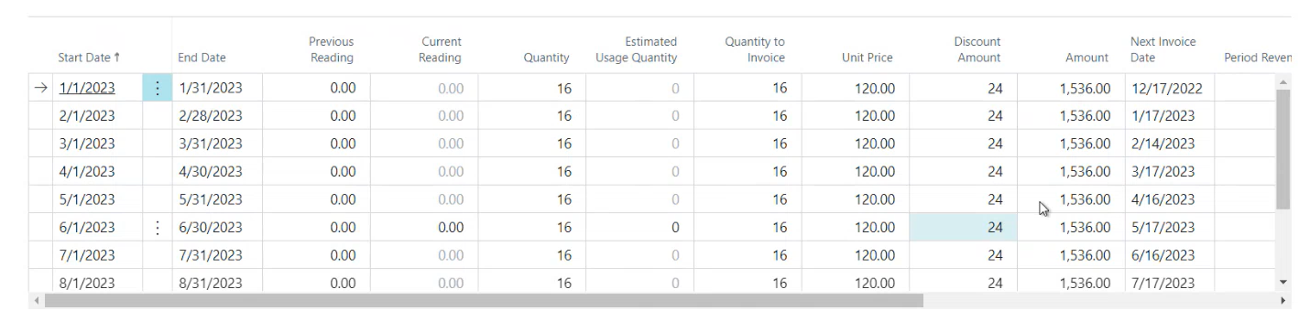1310x332 pixels.
Task: Select Start Date cell 8/1/2023
Action: tap(87, 283)
